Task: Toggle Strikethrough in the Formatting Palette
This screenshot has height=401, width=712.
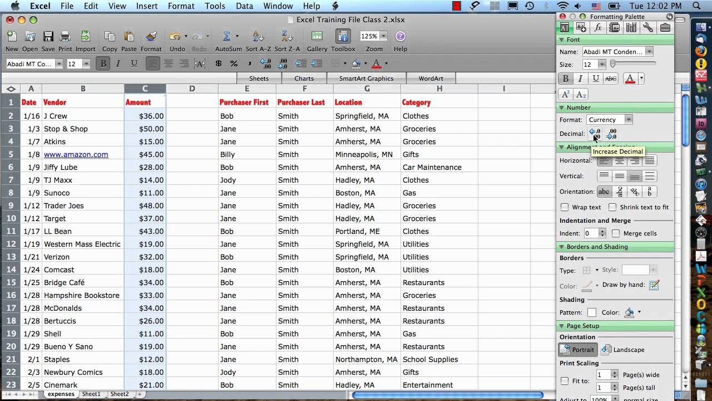Action: [x=611, y=79]
